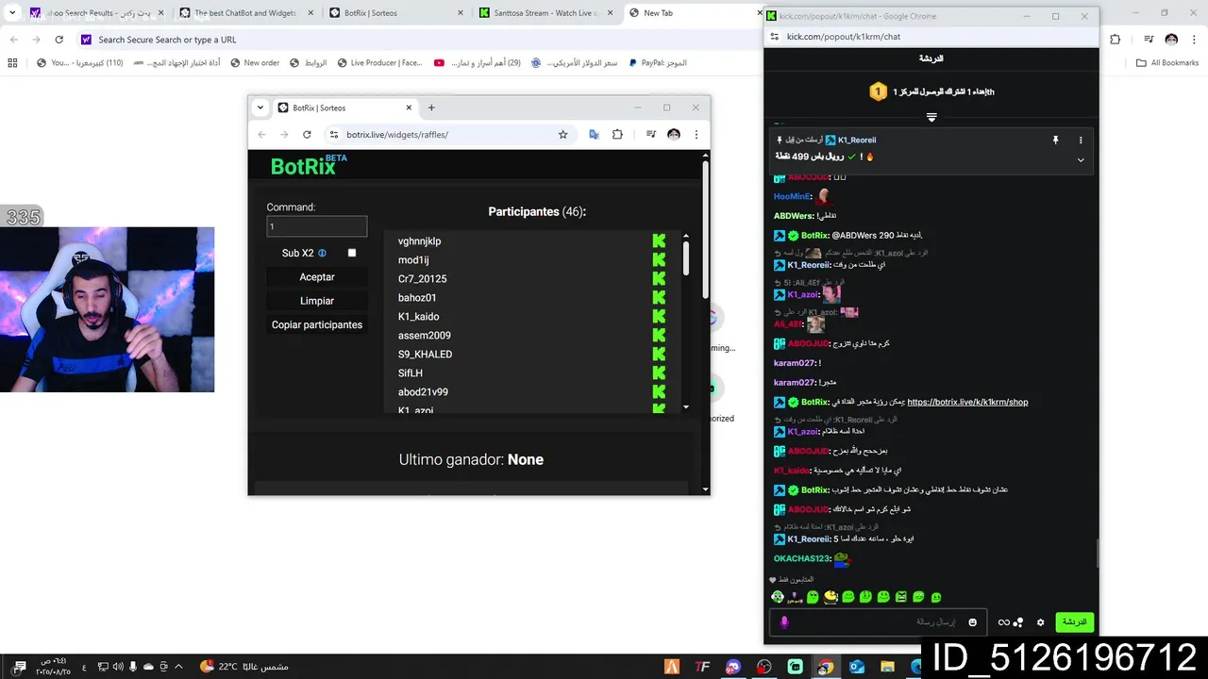Insert yellow hat emote from quick emotes
This screenshot has height=679, width=1208.
click(830, 597)
